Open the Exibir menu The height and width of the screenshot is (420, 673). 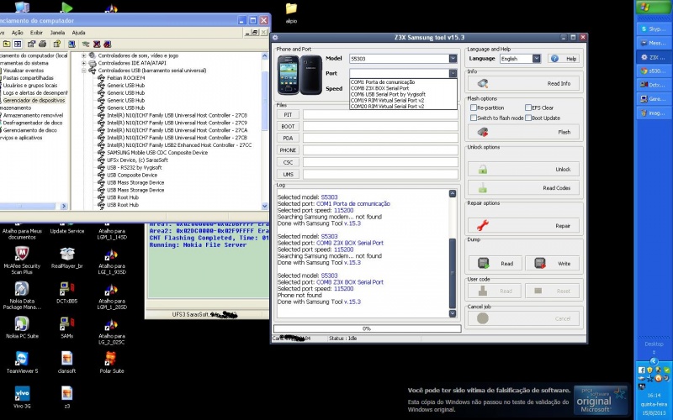36,33
